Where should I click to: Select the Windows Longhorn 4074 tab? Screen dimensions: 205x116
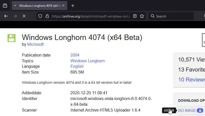pos(39,5)
